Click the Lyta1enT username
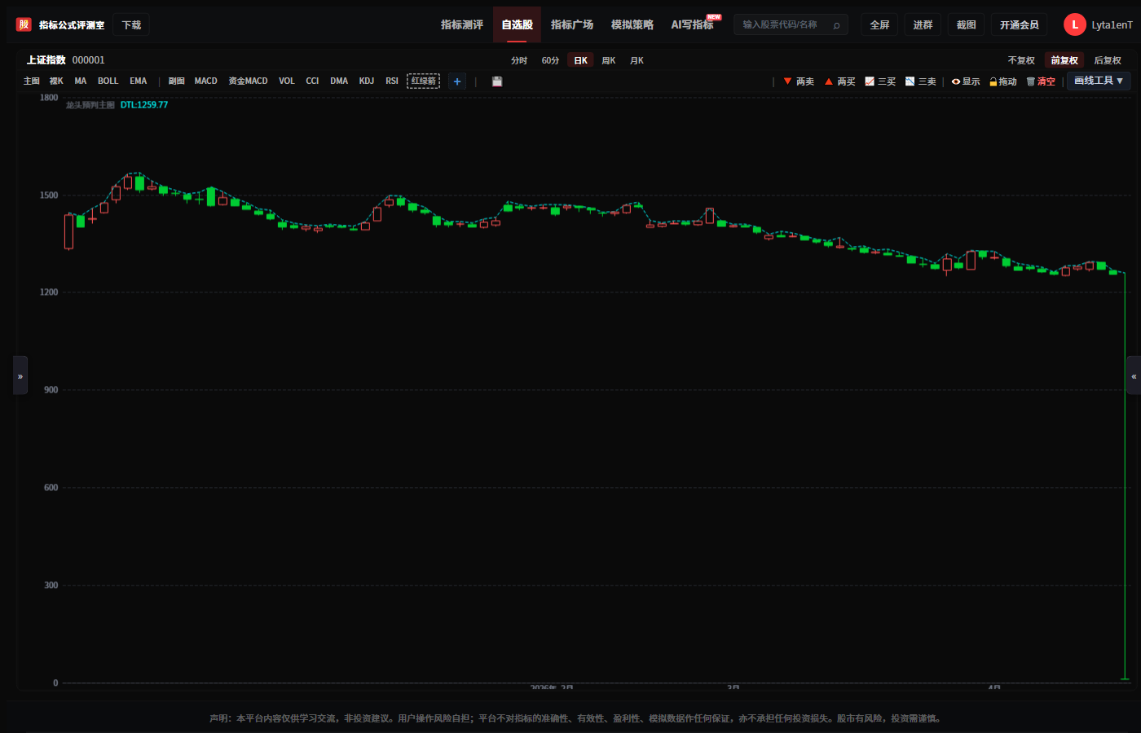This screenshot has height=733, width=1141. [1112, 25]
